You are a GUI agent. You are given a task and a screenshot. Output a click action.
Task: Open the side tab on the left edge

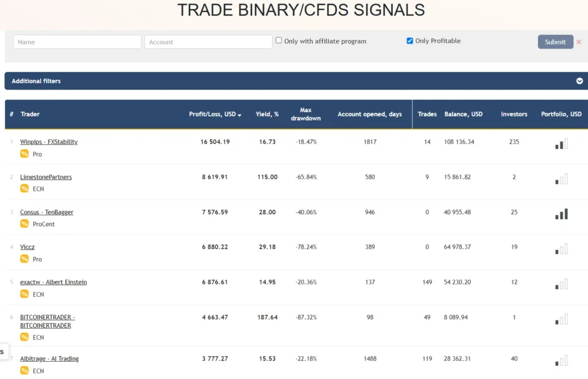tap(3, 351)
